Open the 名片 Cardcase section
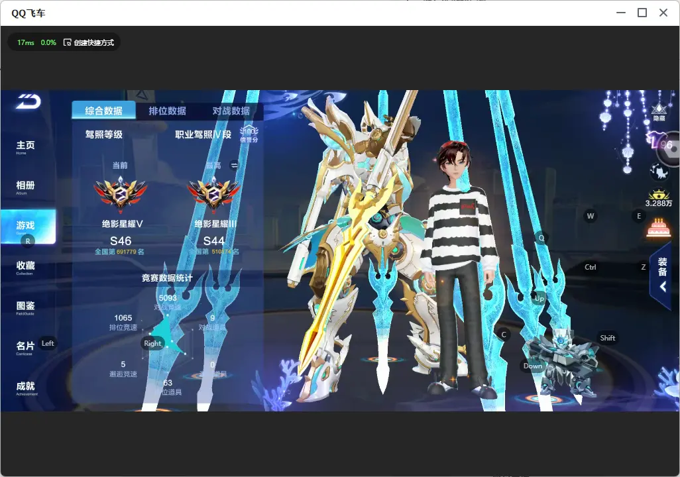The width and height of the screenshot is (680, 477). pyautogui.click(x=25, y=347)
